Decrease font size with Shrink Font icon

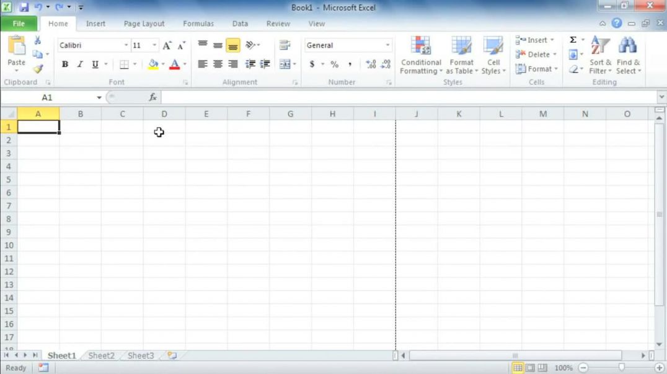(182, 45)
